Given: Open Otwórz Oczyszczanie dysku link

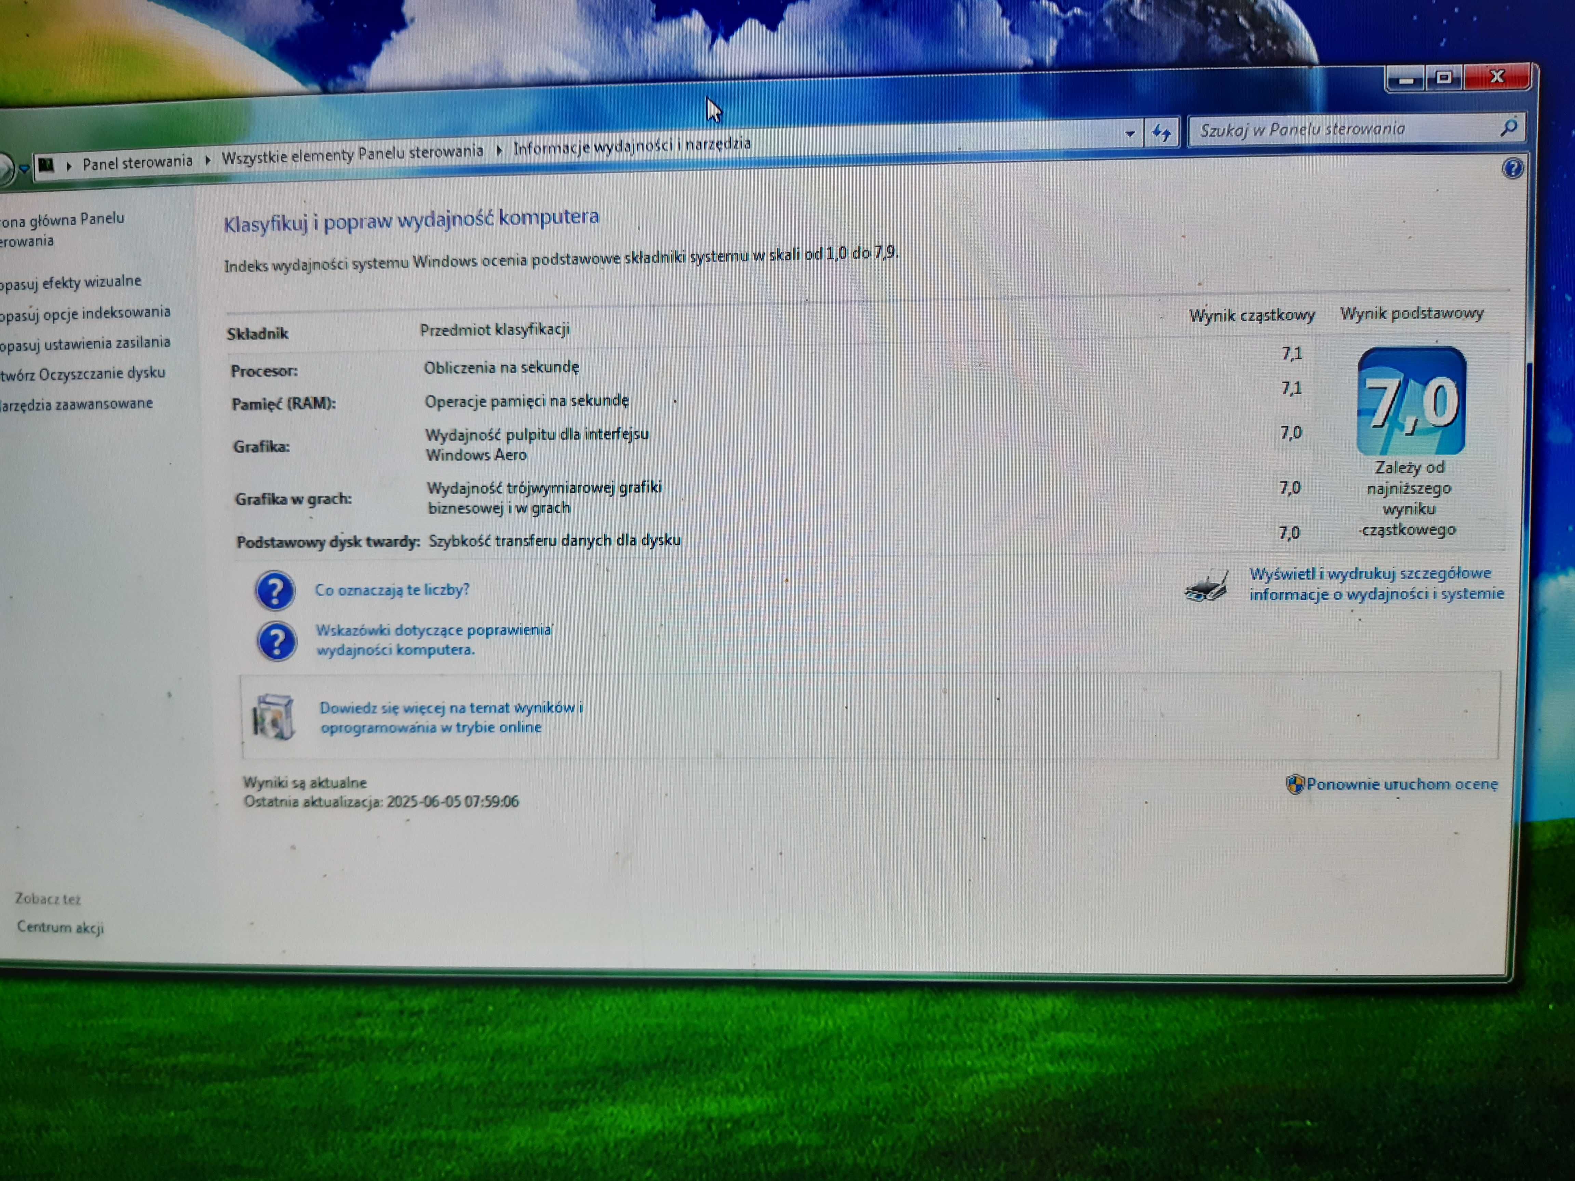Looking at the screenshot, I should click(83, 374).
